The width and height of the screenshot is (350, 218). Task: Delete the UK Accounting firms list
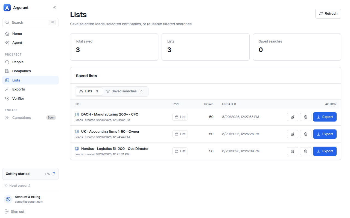pos(306,134)
